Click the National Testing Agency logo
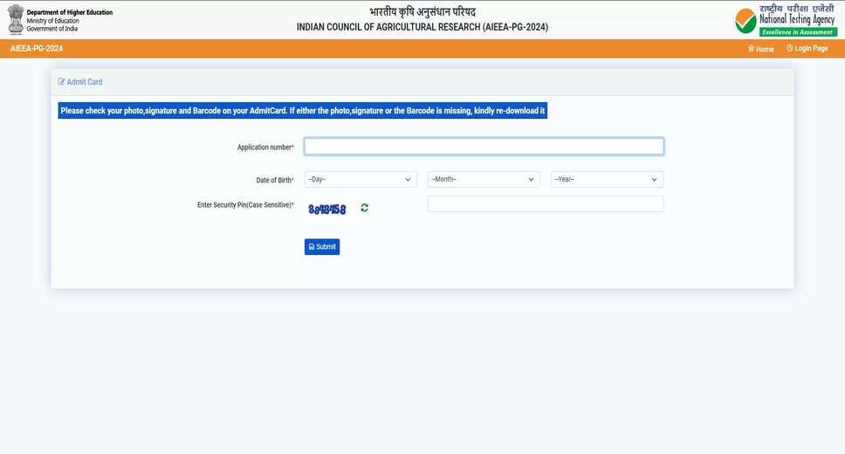845x454 pixels. (x=786, y=20)
